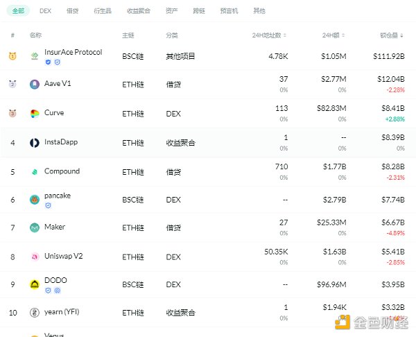Click the $7.74B locked value for pancake
Image resolution: width=416 pixels, height=337 pixels.
393,200
